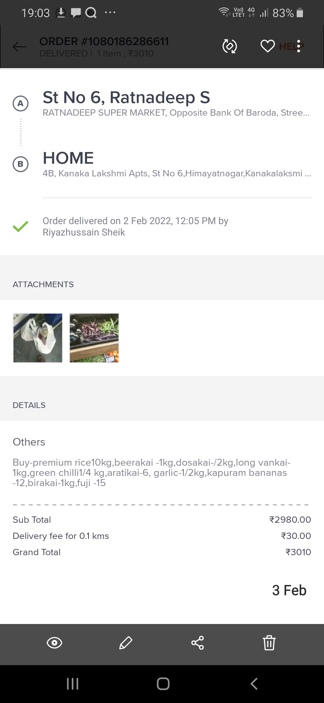The image size is (324, 703).
Task: Tap the back arrow in order header
Action: pos(20,47)
